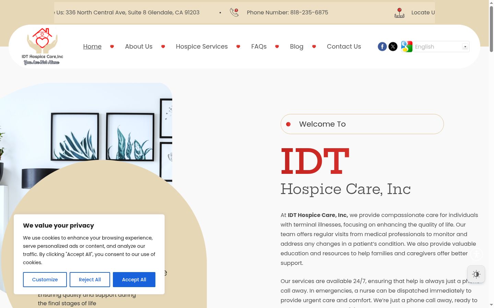Go to the About Us page
The image size is (494, 308).
tap(139, 47)
